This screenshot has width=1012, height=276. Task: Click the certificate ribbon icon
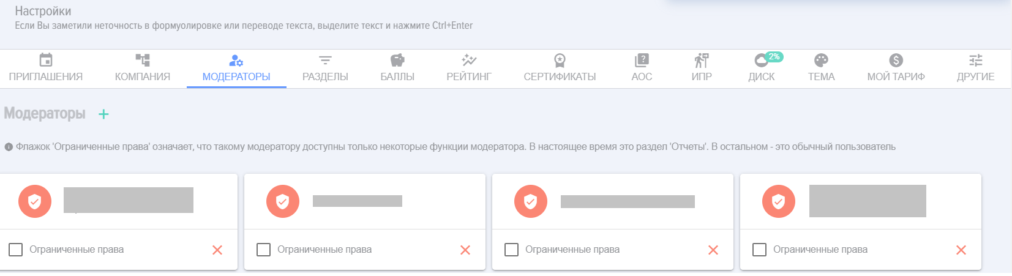click(x=560, y=60)
